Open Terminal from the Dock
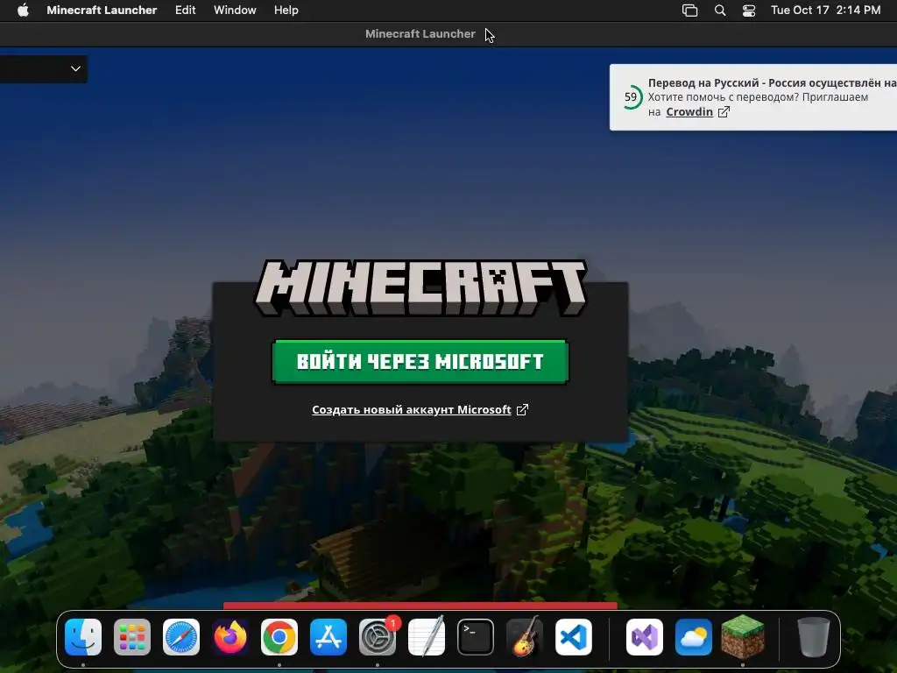 476,637
